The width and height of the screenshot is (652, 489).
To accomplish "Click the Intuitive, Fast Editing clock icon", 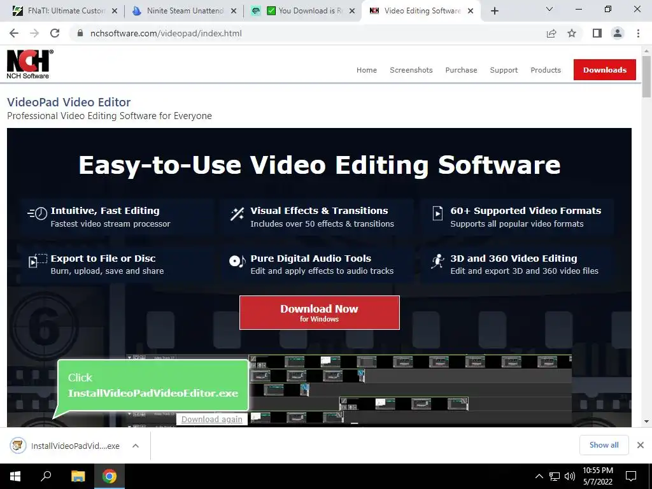I will point(38,214).
